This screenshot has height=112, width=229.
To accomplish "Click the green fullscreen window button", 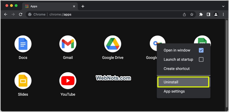I will point(16,6).
